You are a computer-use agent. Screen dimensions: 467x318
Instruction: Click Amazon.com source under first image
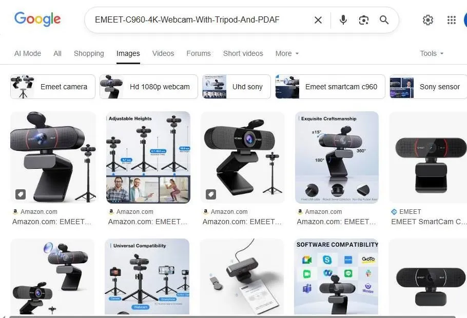click(x=38, y=212)
